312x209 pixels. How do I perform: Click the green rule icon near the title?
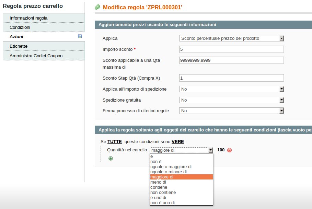[97, 7]
